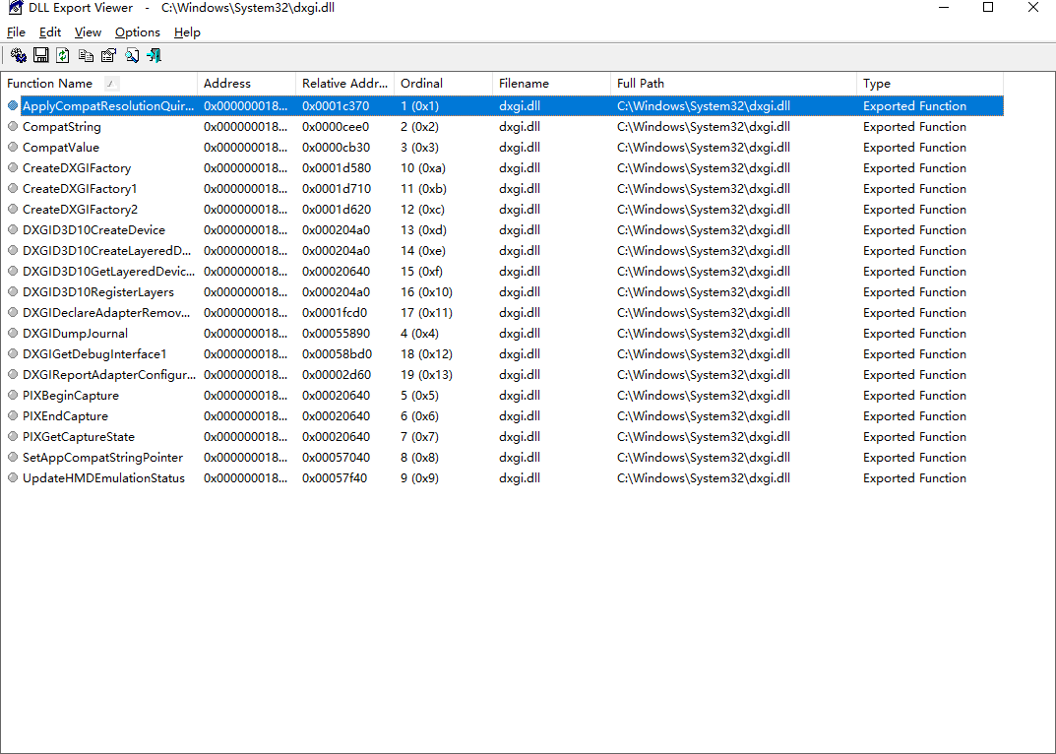
Task: Open the Select DLLs gears icon
Action: tap(18, 55)
